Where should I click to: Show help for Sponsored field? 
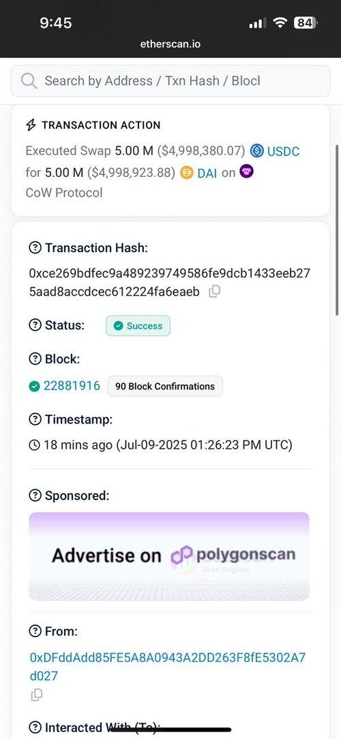coord(35,495)
